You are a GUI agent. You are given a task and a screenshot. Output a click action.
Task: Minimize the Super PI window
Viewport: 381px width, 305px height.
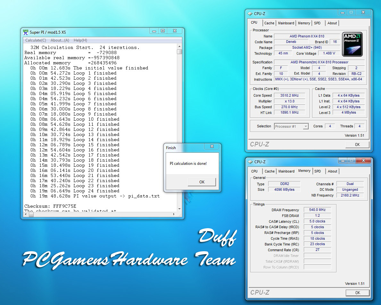[x=154, y=31]
